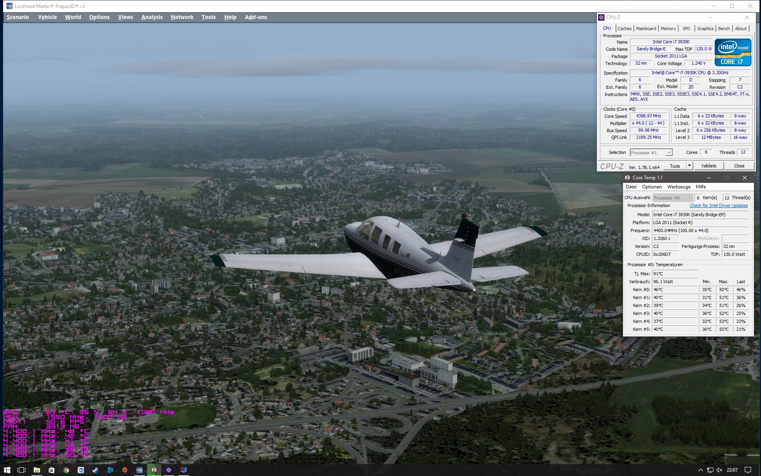Image resolution: width=761 pixels, height=476 pixels.
Task: Open Google Chrome from the taskbar
Action: click(66, 470)
